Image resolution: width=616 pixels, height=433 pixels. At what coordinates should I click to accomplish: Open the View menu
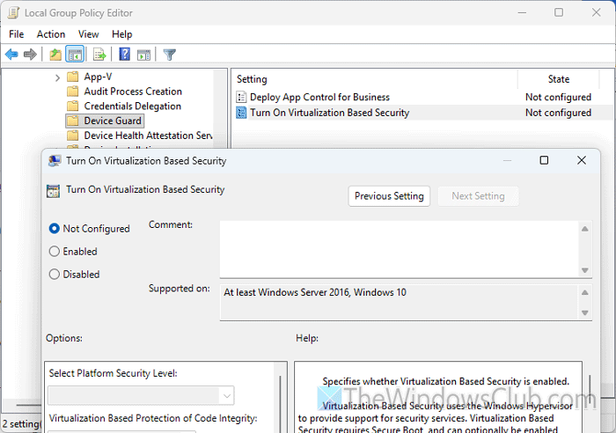coord(88,34)
